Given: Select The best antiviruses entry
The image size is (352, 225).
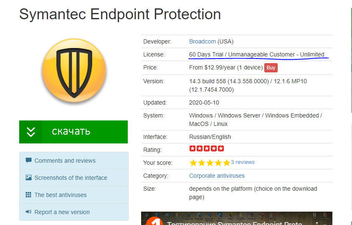Looking at the screenshot, I should (x=61, y=195).
